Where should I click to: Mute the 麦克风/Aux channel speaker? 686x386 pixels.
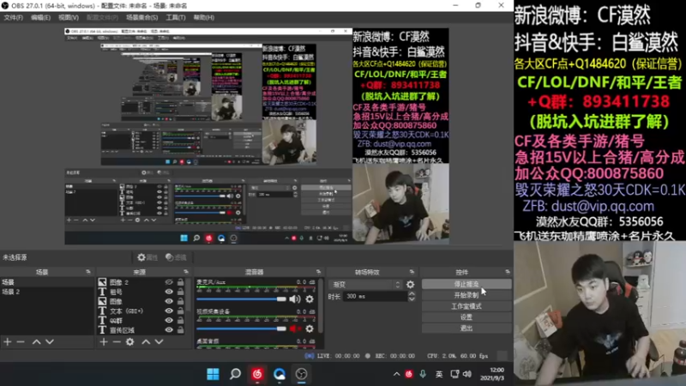pyautogui.click(x=295, y=299)
